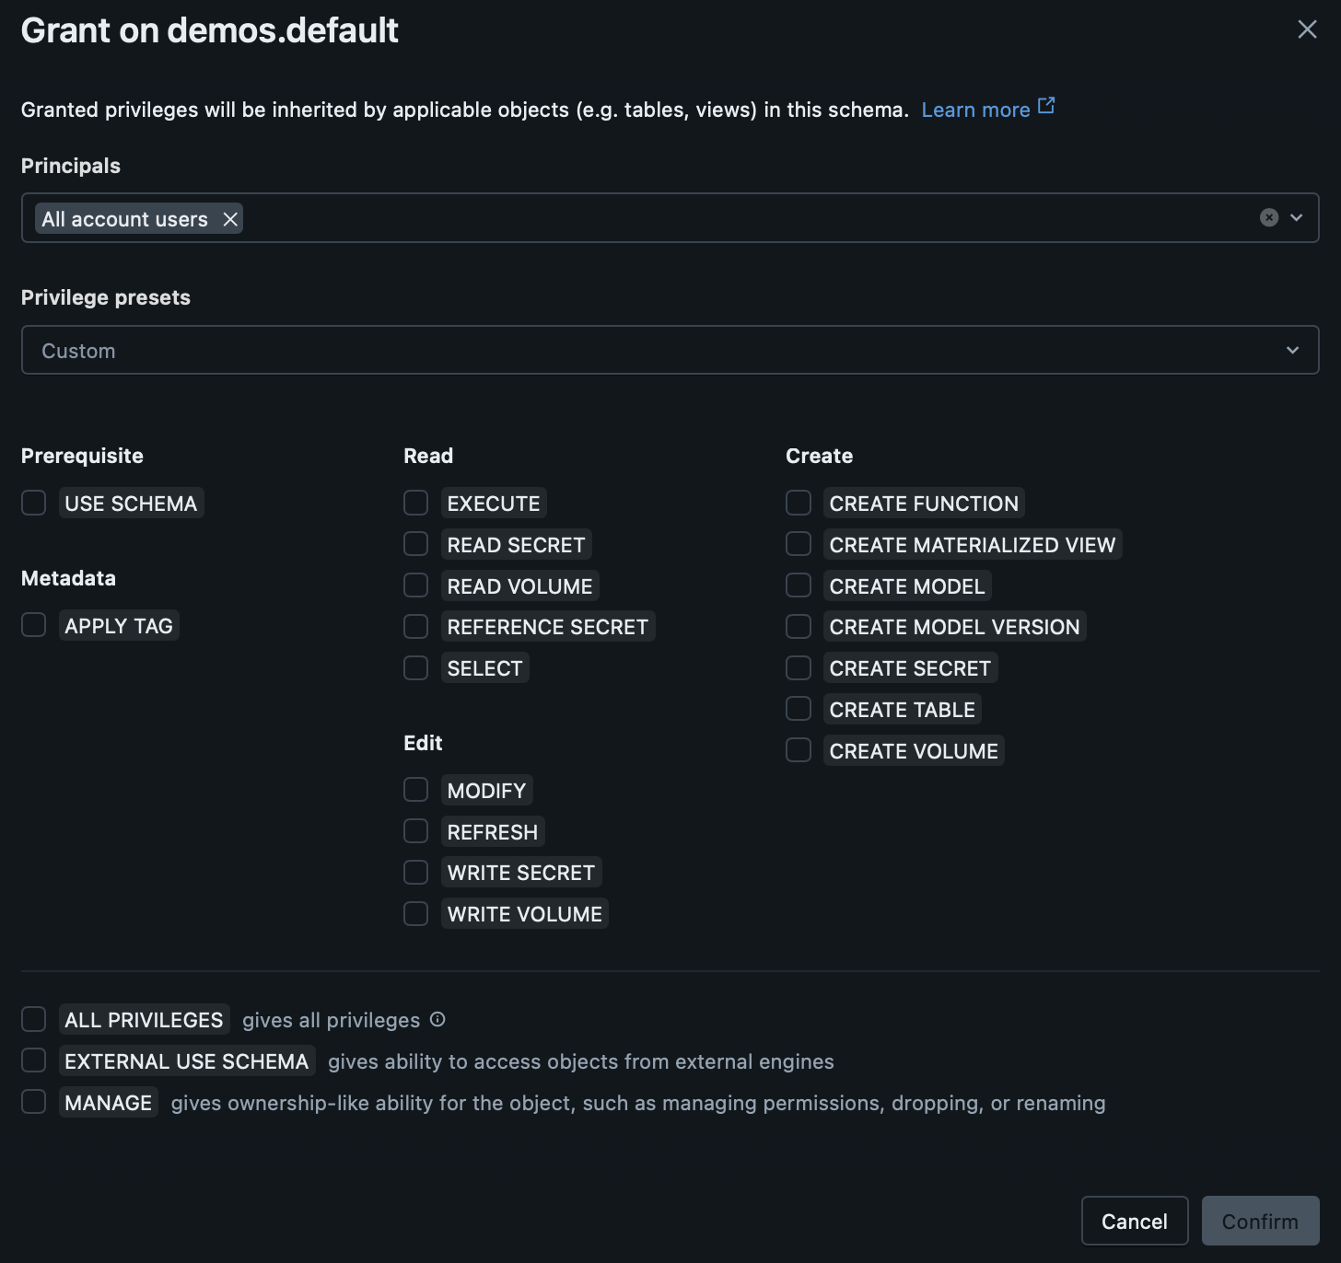Enable the USE SCHEMA checkbox
1341x1263 pixels.
pos(34,503)
